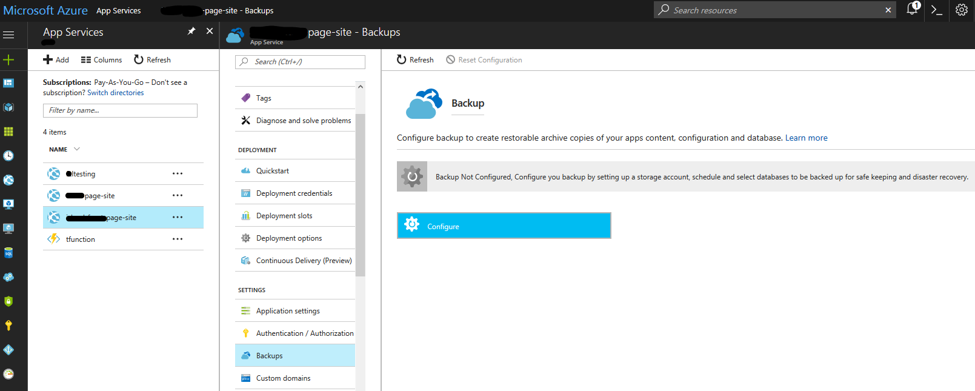Click Switch directories link
This screenshot has width=975, height=391.
click(115, 93)
